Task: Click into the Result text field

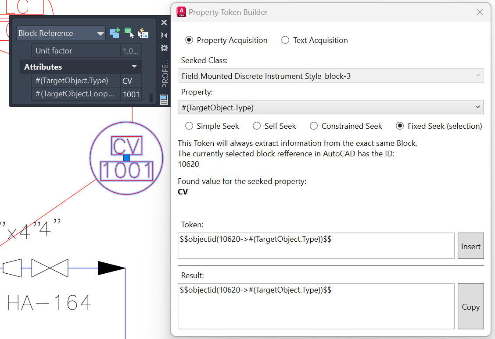Action: (x=316, y=306)
